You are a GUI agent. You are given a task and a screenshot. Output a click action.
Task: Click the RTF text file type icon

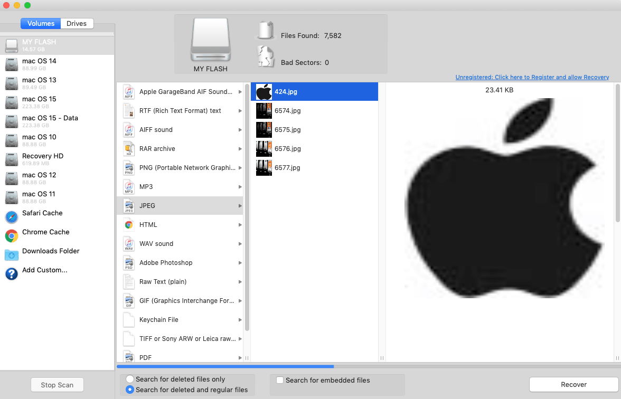tap(129, 111)
